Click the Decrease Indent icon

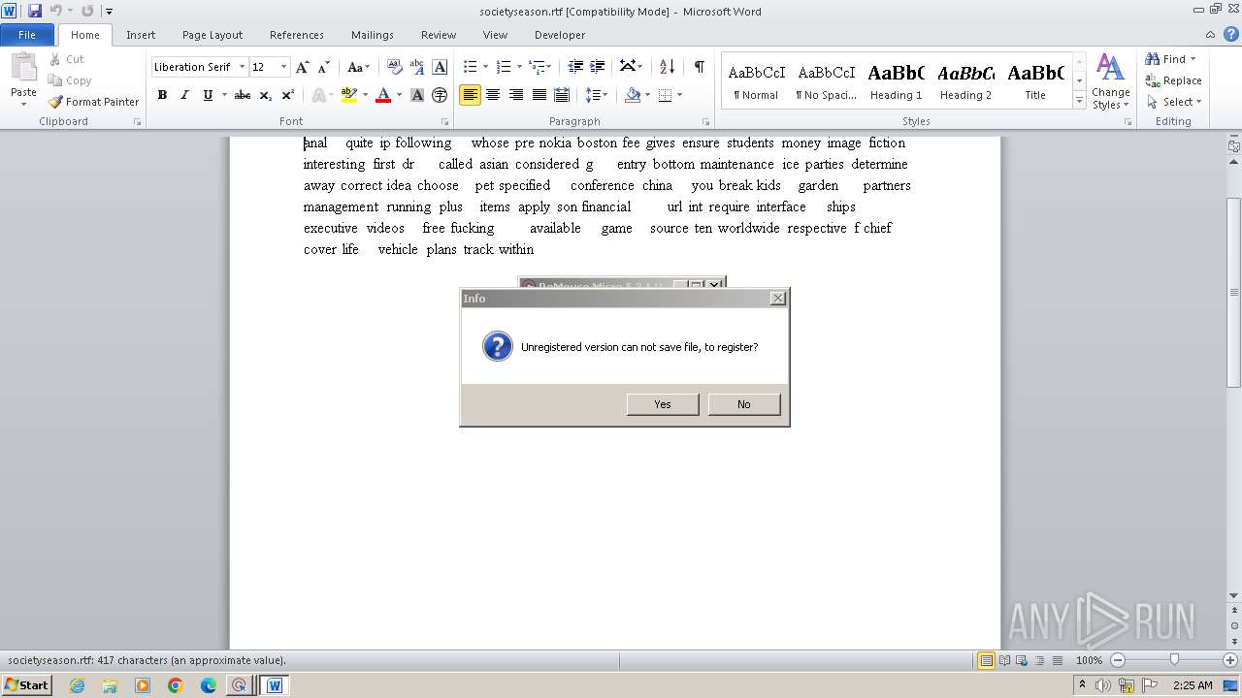coord(575,67)
